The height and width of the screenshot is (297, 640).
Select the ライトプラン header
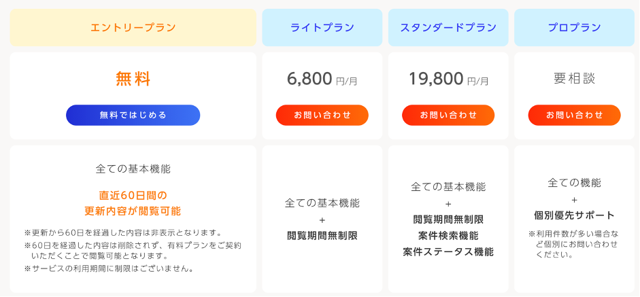tap(322, 27)
